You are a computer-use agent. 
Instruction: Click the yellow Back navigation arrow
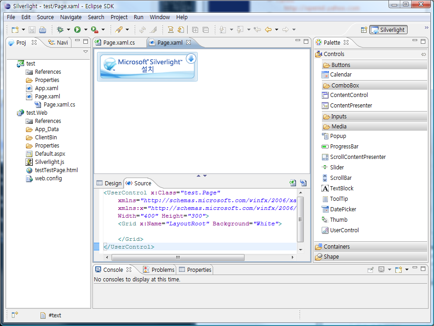pos(268,29)
